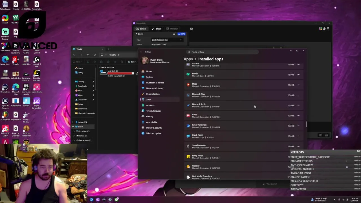Viewport: 361px width, 203px height.
Task: Refresh the File Explorer view
Action: (94, 55)
